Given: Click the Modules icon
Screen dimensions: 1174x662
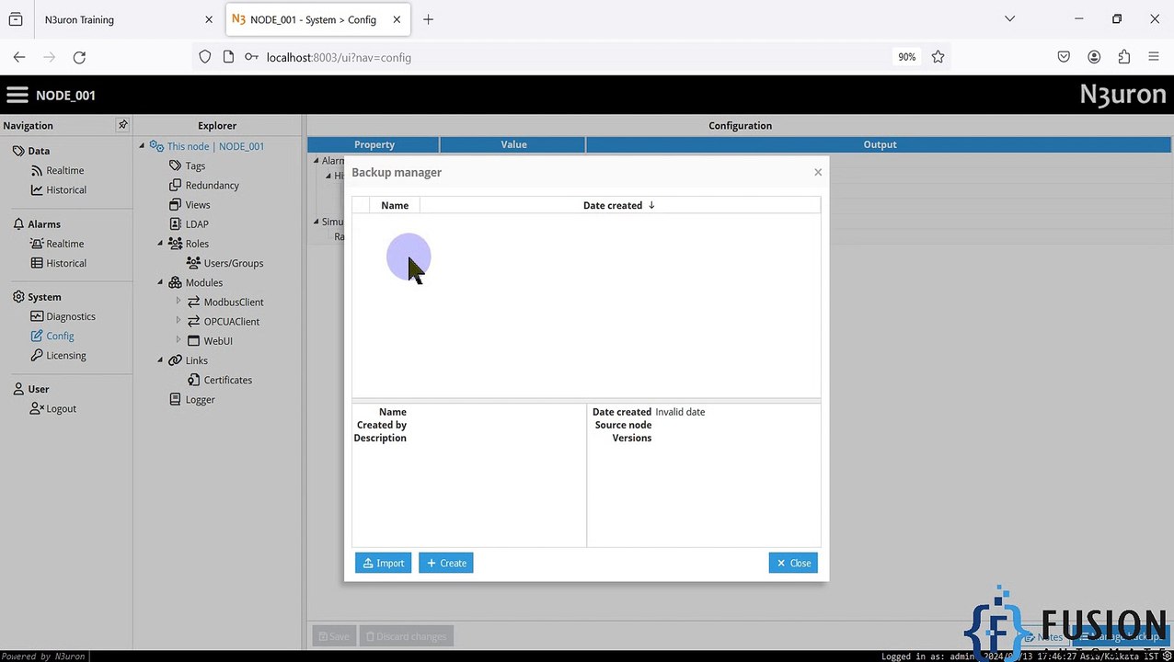Looking at the screenshot, I should pos(175,282).
